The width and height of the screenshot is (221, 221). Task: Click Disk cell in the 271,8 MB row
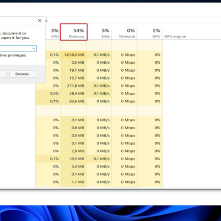[x=99, y=86]
